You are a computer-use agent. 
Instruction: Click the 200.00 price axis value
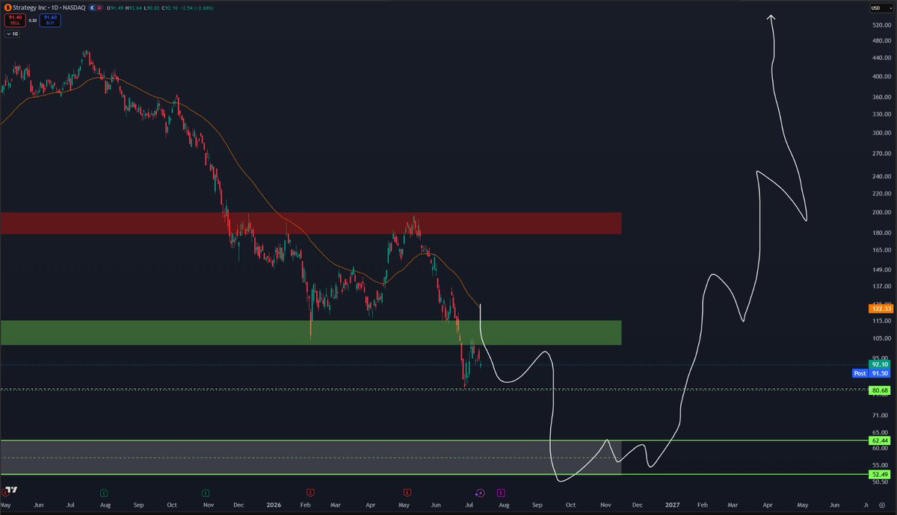point(881,212)
